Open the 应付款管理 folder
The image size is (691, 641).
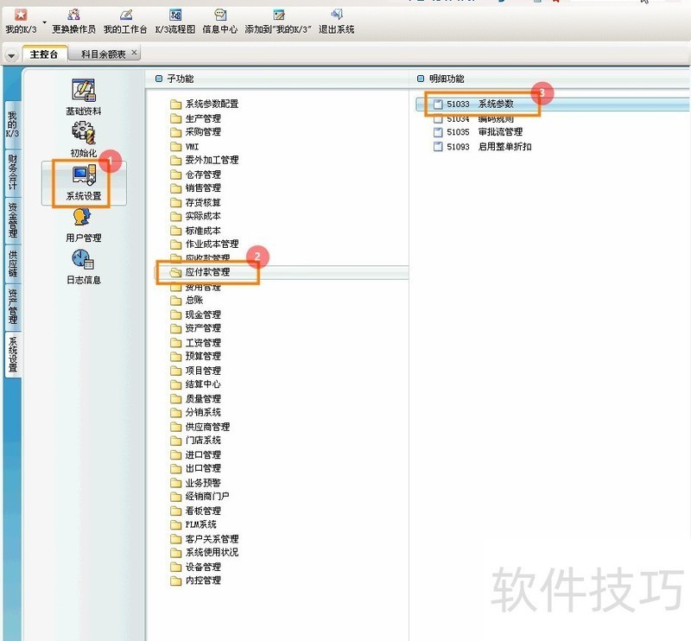(x=206, y=272)
